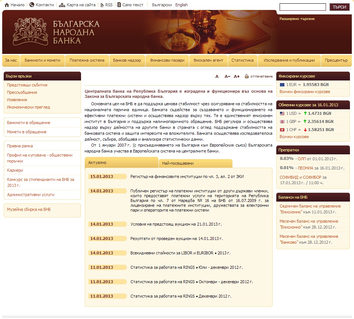The height and width of the screenshot is (319, 354).
Task: Click the home icon next to Начало
Action: [7, 5]
